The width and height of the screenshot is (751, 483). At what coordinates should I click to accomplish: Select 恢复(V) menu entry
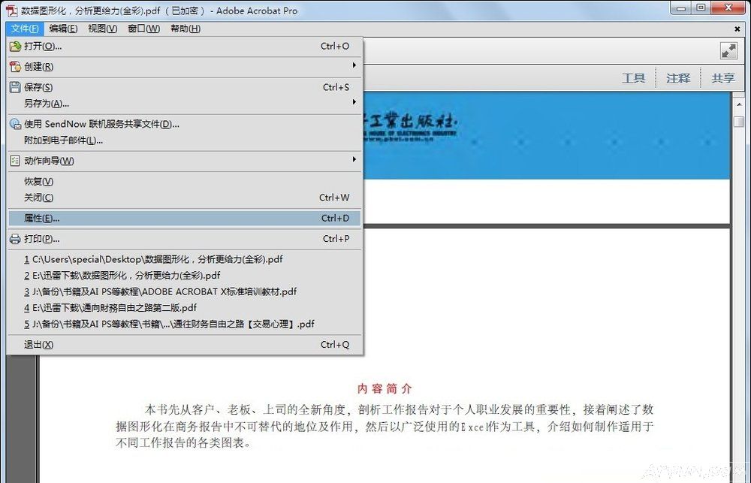185,182
